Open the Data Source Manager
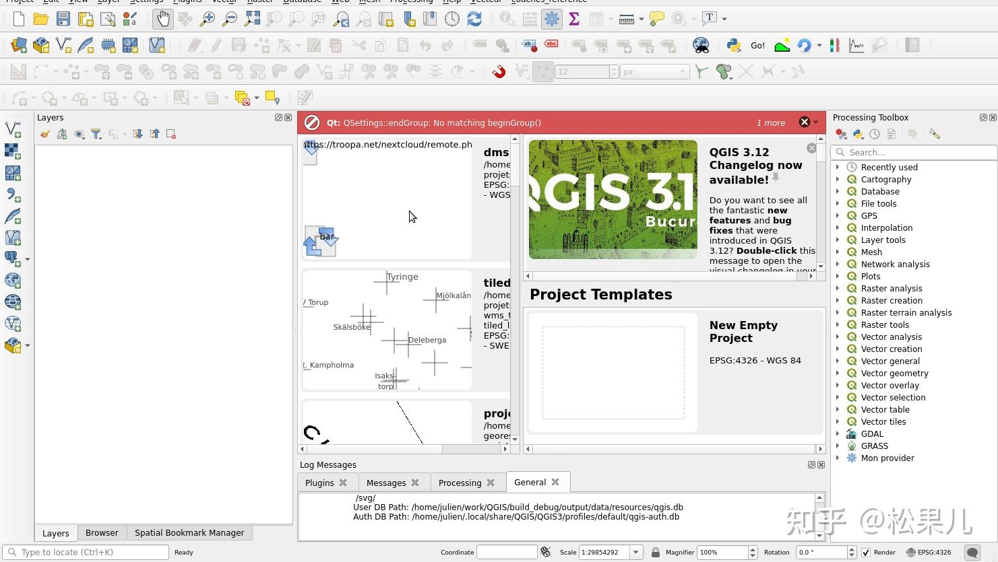The width and height of the screenshot is (998, 562). (18, 45)
